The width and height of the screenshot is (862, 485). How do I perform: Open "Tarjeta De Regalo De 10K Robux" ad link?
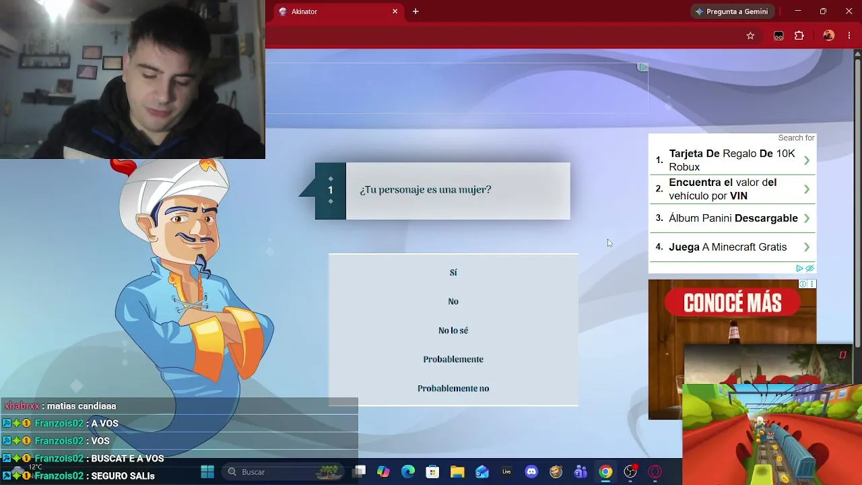(732, 160)
